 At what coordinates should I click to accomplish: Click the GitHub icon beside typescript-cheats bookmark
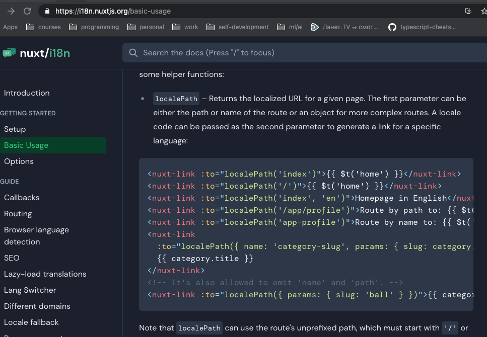pyautogui.click(x=393, y=27)
